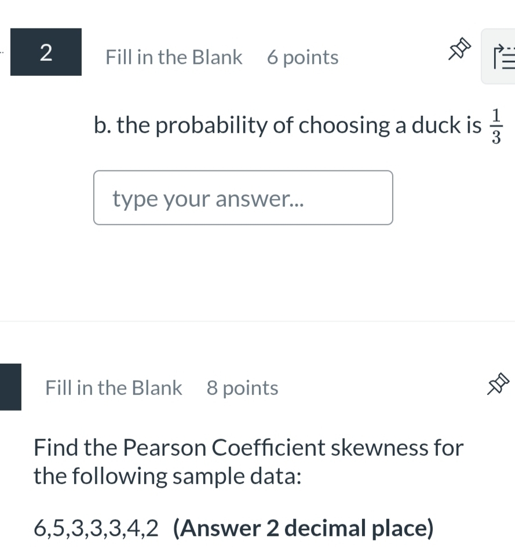This screenshot has height=556, width=515.
Task: Click 'Fill in the Blank' above the Pearson question
Action: click(x=114, y=387)
